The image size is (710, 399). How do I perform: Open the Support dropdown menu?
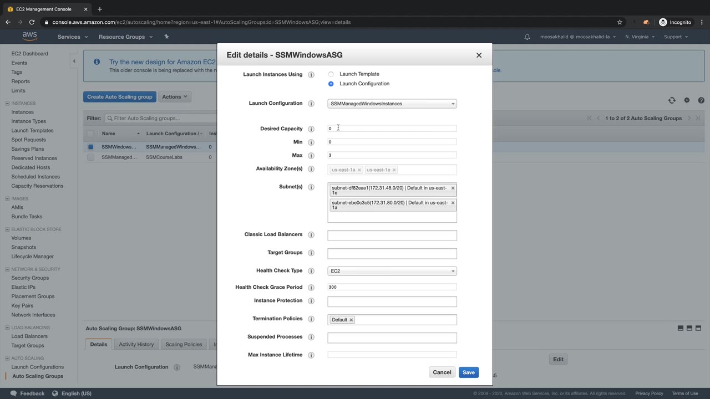[676, 37]
